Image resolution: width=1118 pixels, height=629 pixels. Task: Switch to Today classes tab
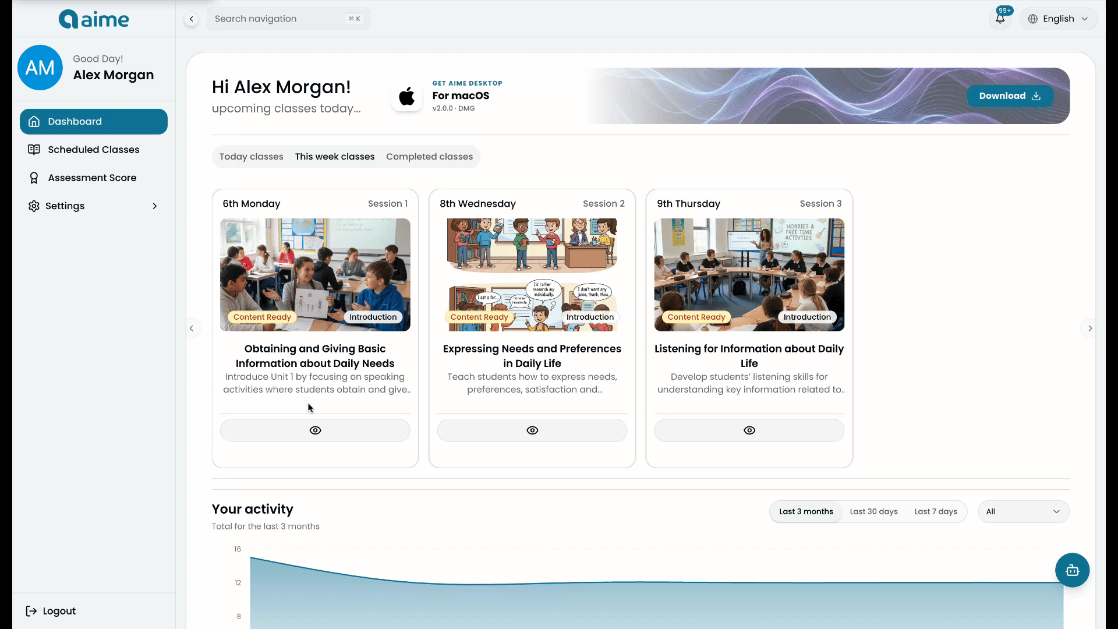pyautogui.click(x=252, y=157)
